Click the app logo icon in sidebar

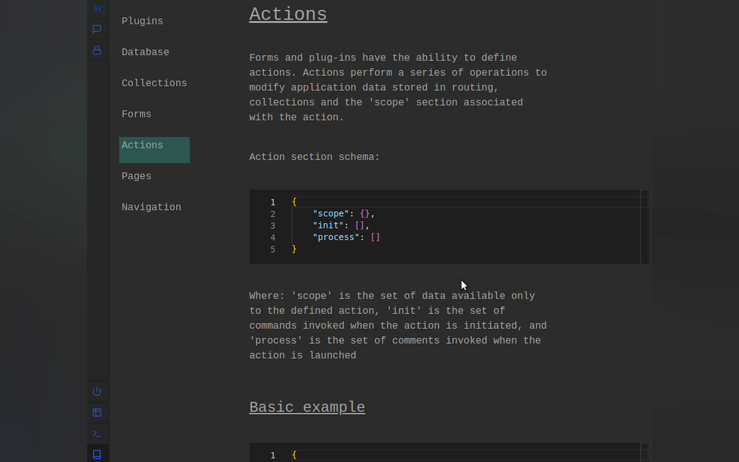tap(98, 8)
